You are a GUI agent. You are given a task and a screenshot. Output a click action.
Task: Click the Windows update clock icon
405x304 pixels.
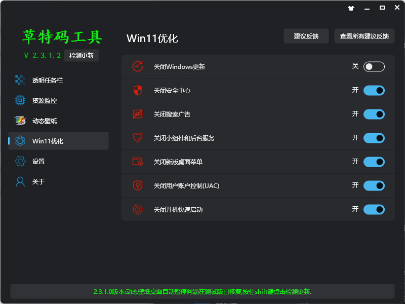[x=137, y=66]
